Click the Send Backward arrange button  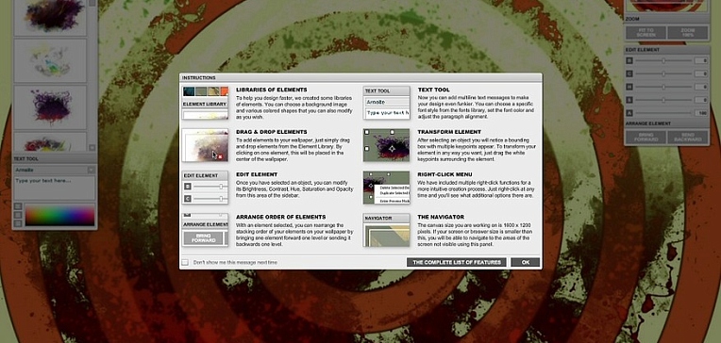(687, 137)
